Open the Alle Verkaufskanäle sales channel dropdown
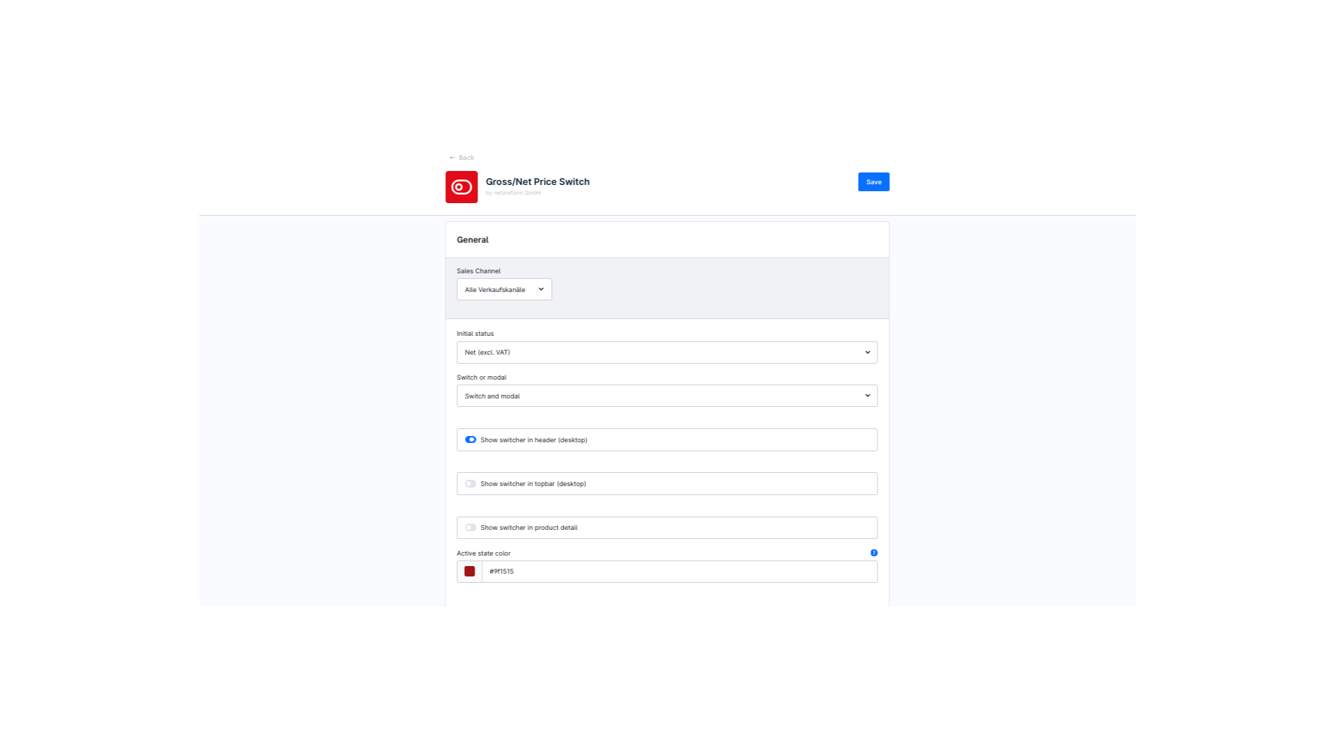 (504, 289)
